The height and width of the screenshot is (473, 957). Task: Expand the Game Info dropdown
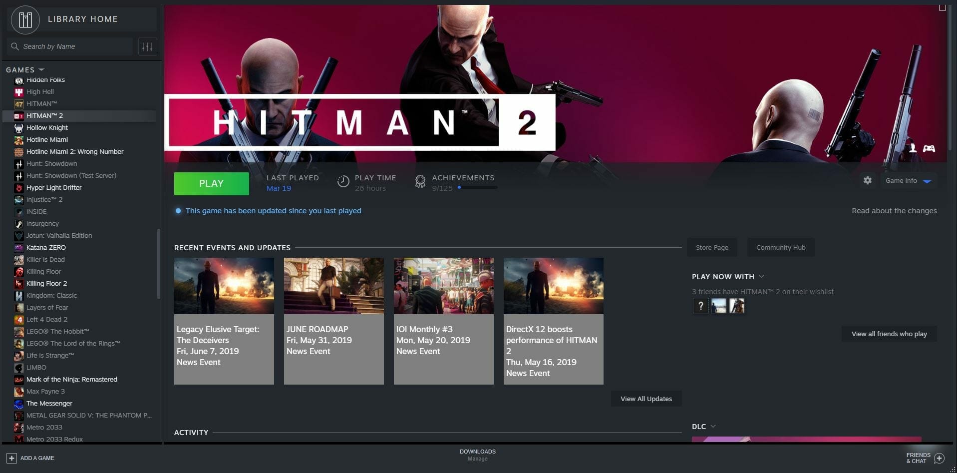coord(927,181)
